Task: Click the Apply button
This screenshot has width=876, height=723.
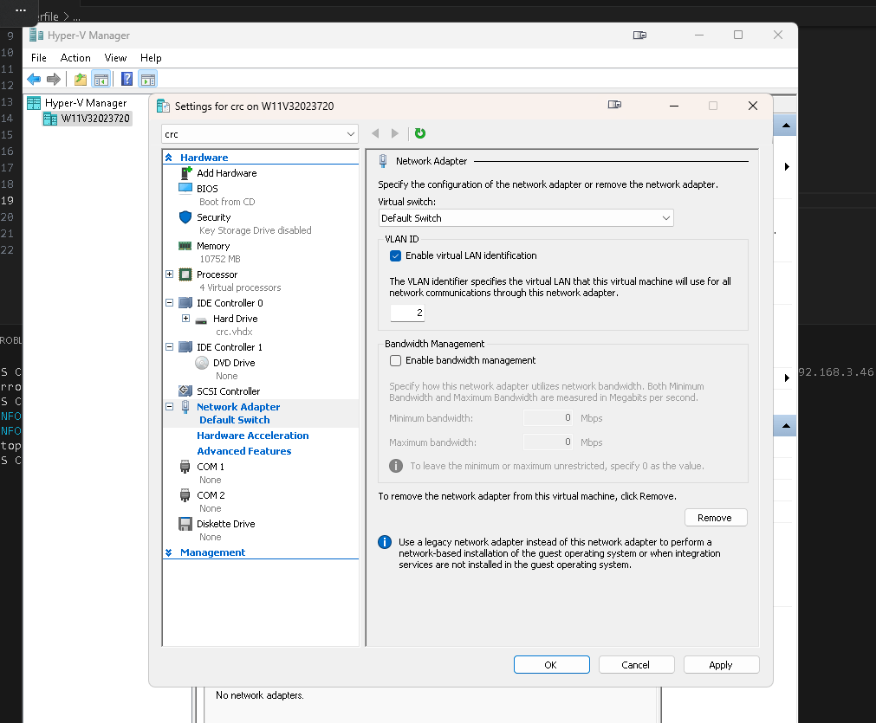Action: pos(721,665)
